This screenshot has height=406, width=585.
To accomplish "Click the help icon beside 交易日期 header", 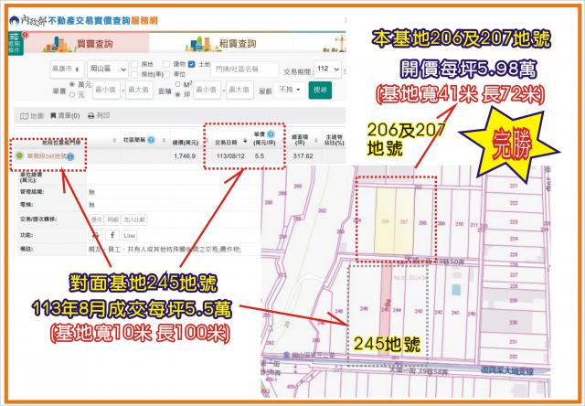I will 244,143.
